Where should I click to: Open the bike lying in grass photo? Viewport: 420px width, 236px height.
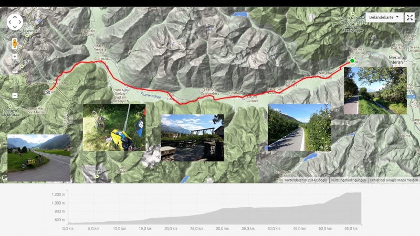pos(114,127)
